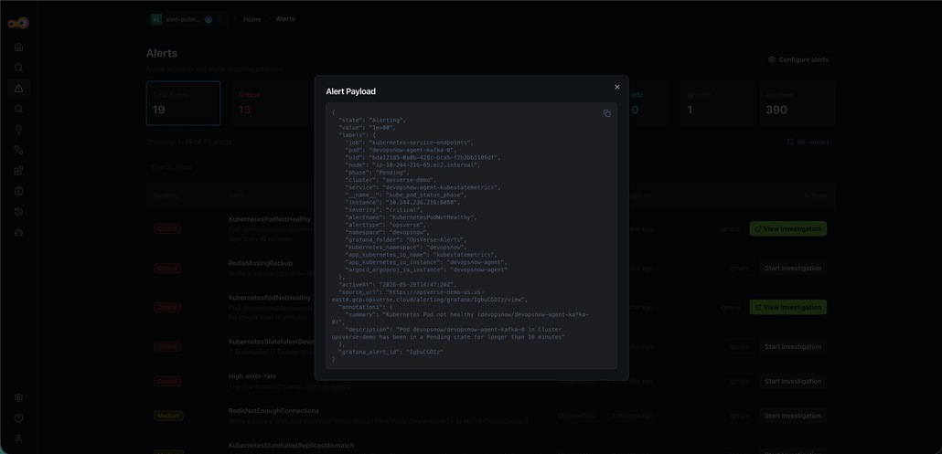Start Investigation for RedisNotEnoughConnections
The height and width of the screenshot is (454, 942).
click(x=792, y=416)
